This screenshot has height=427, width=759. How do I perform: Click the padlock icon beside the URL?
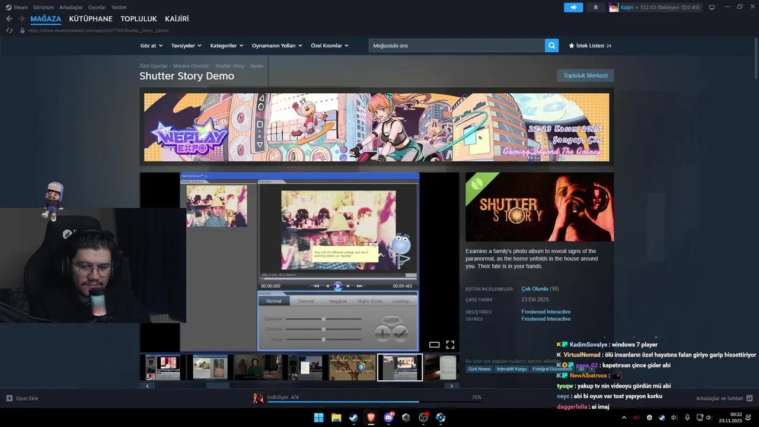23,30
